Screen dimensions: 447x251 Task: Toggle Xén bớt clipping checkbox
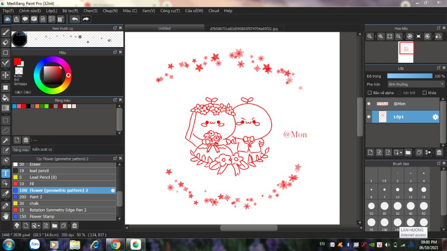tap(399, 93)
